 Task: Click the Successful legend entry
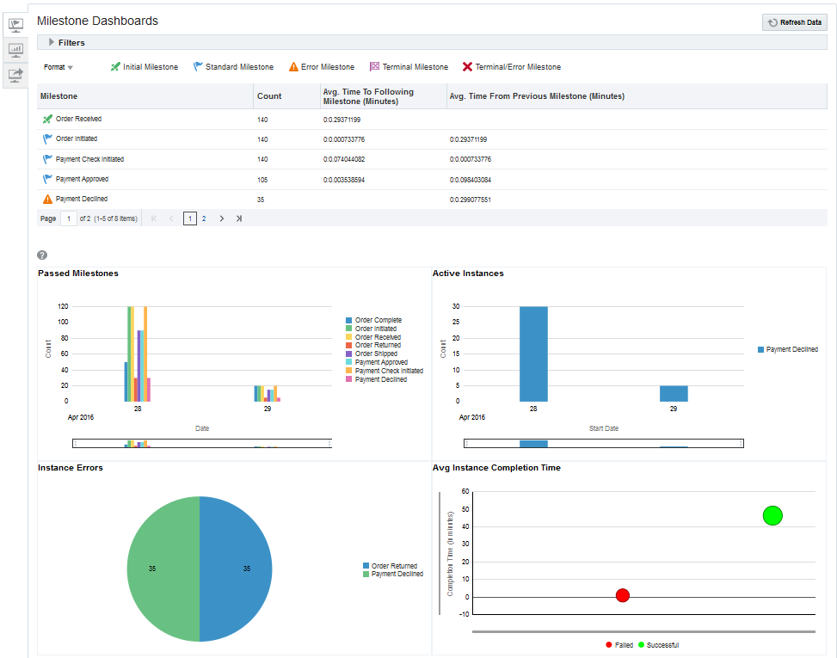click(x=659, y=645)
